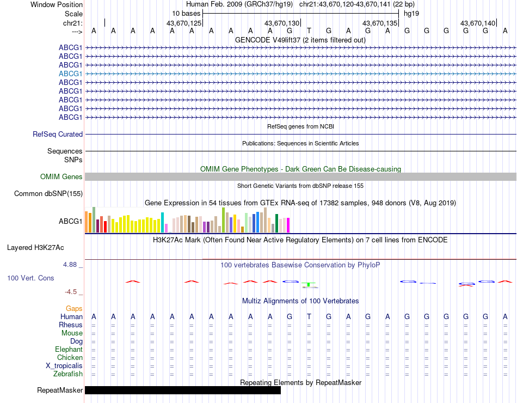Click the 43,670,125 coordinate label
The width and height of the screenshot is (517, 403).
(x=183, y=23)
